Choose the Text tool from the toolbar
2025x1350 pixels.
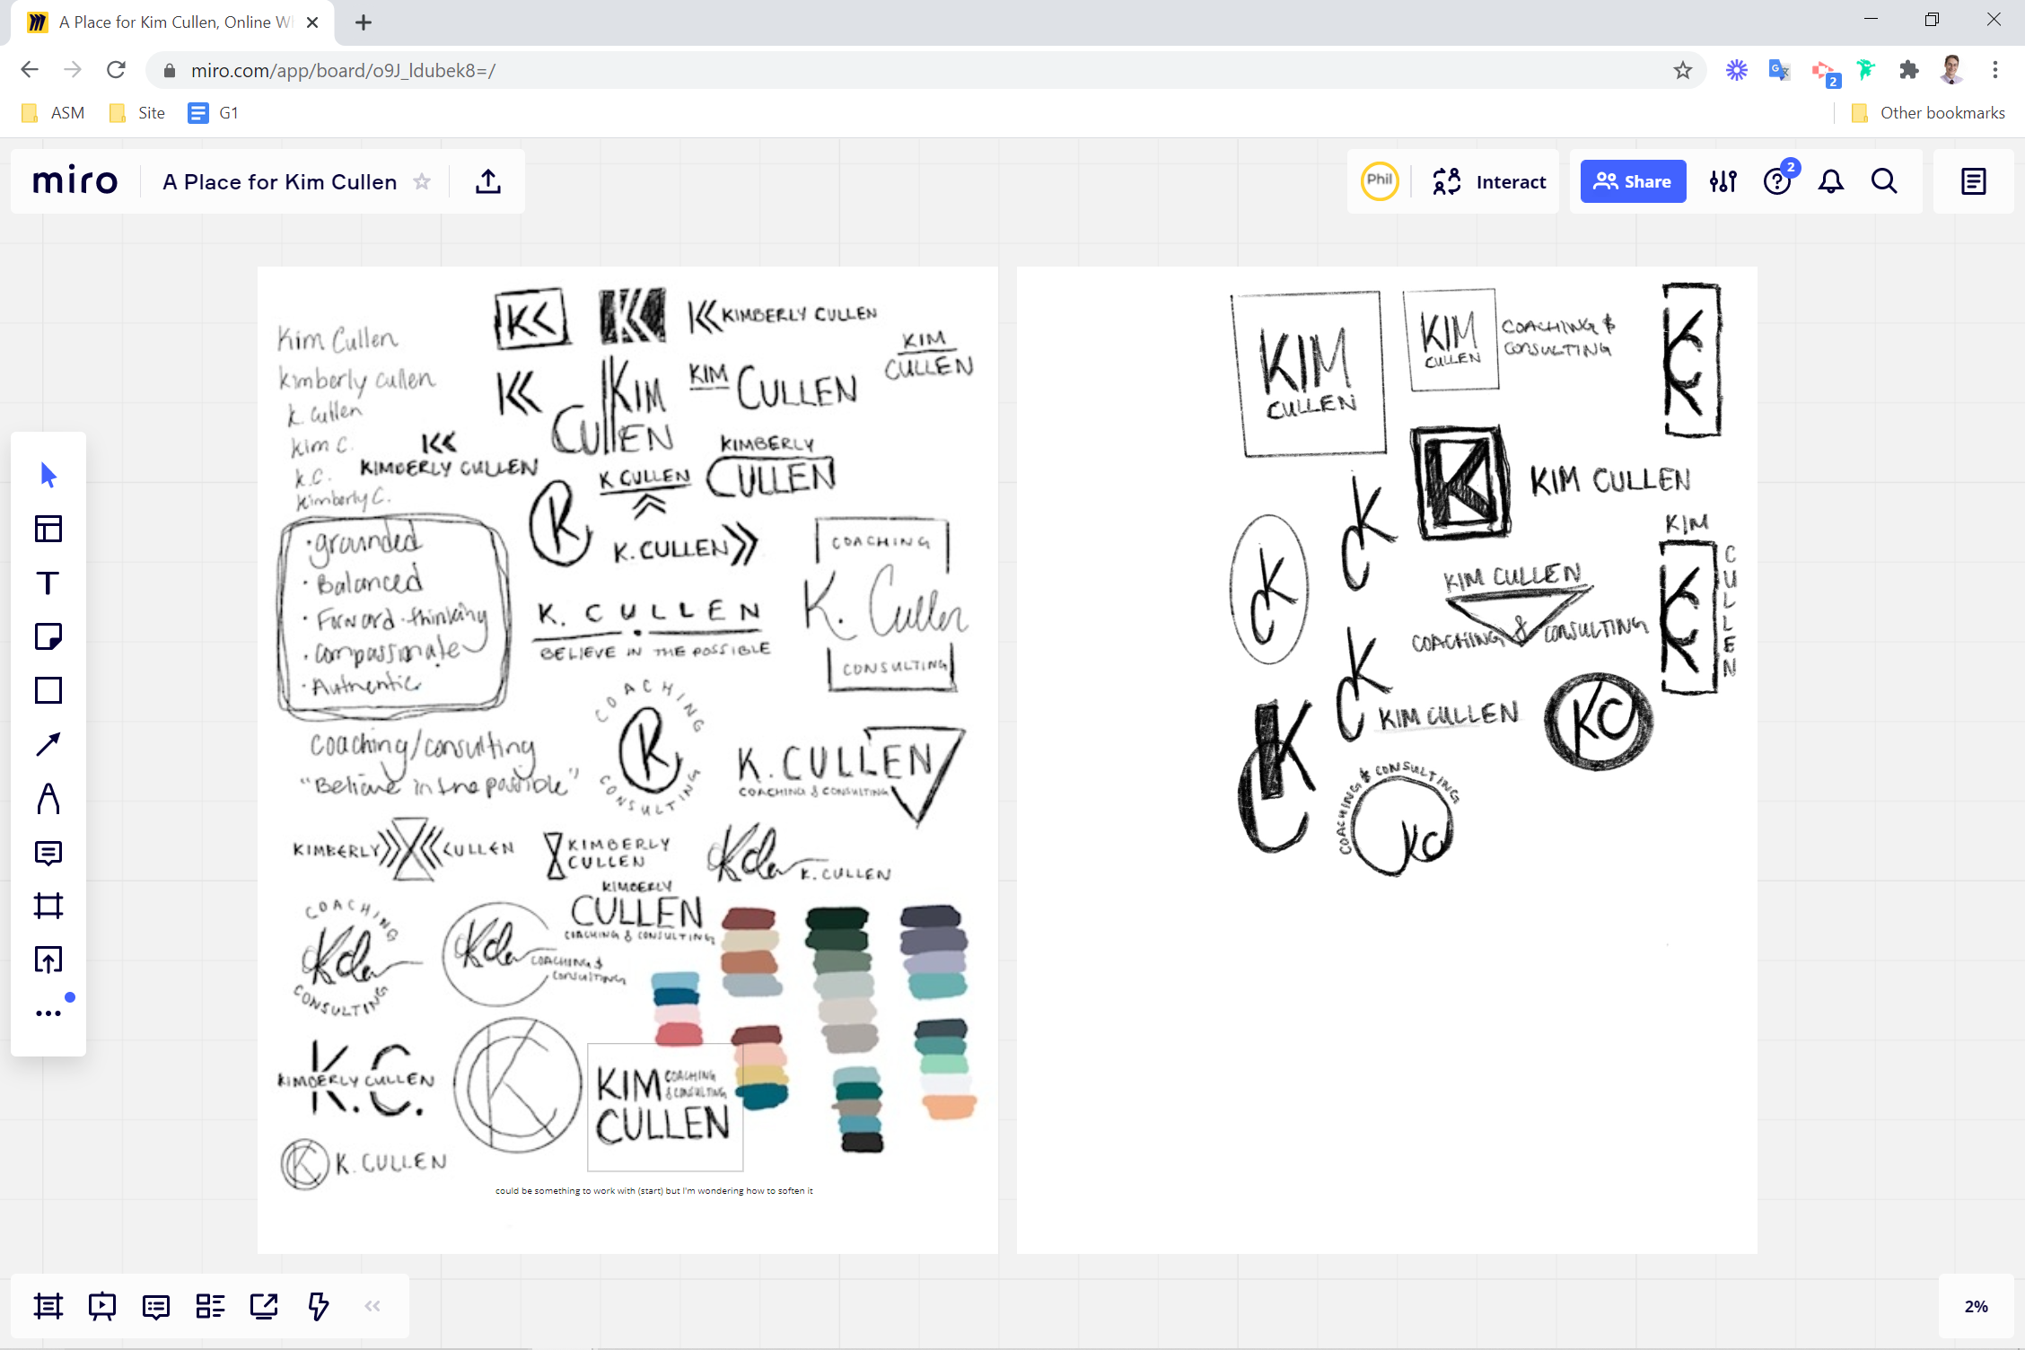pos(48,583)
